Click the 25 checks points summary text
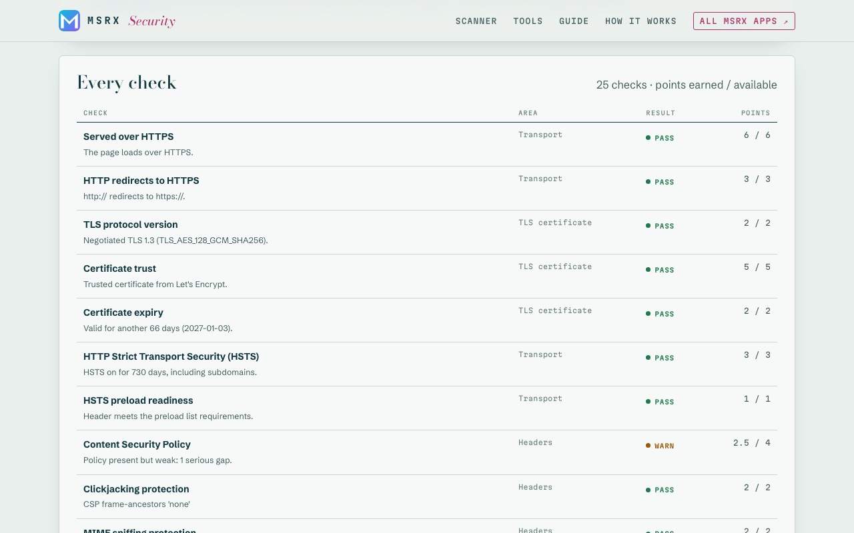The height and width of the screenshot is (533, 854). point(687,85)
